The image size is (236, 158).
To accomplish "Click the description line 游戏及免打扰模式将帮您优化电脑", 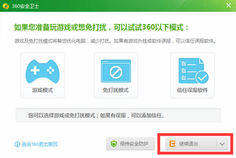I will tap(115, 41).
